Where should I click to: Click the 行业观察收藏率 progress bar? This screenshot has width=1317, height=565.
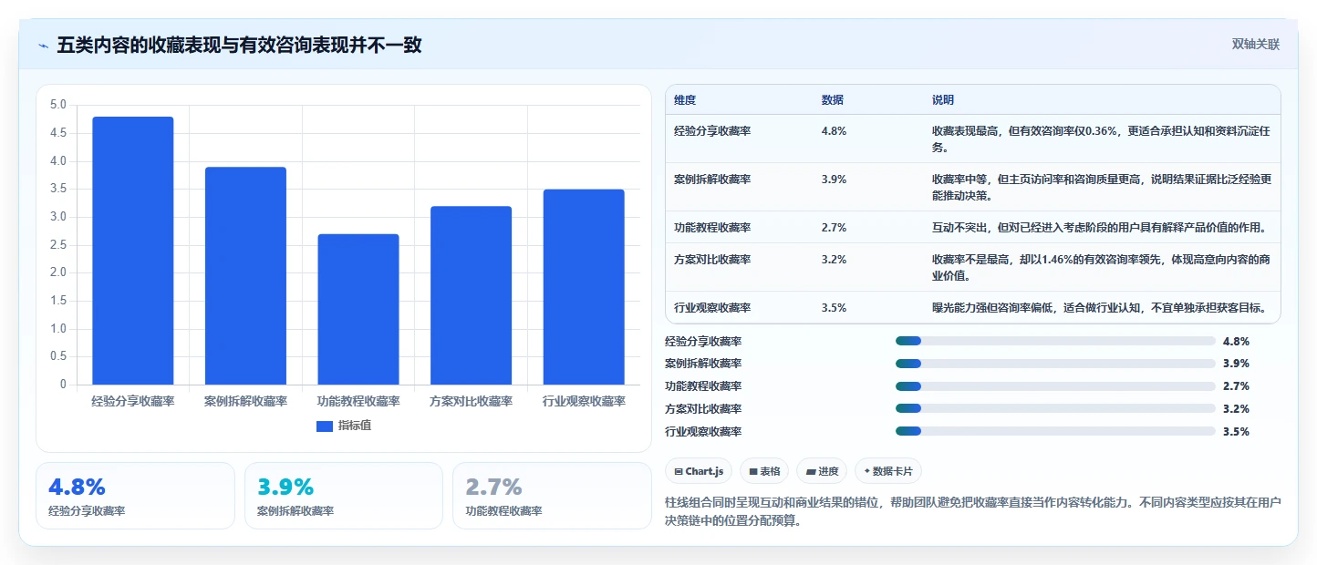1055,432
